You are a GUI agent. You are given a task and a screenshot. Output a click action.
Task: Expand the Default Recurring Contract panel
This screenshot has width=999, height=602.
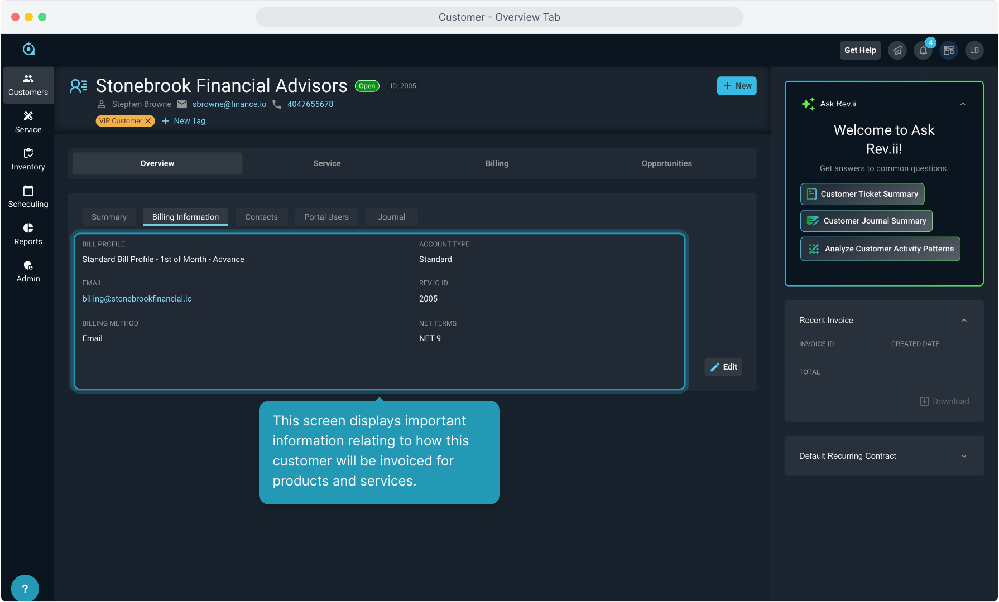pos(964,456)
